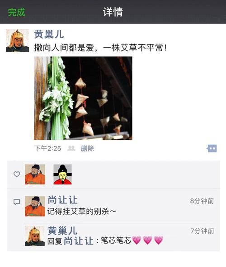Tap the 详情 page title

[113, 12]
